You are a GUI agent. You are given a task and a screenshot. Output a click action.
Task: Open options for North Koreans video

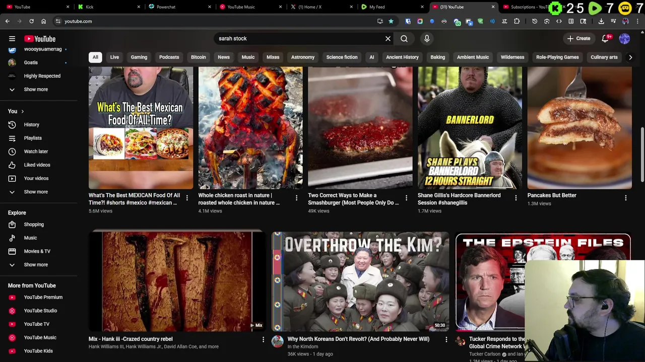click(446, 340)
